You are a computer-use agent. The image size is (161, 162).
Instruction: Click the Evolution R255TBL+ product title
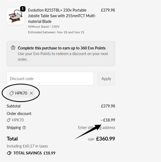coord(62,16)
